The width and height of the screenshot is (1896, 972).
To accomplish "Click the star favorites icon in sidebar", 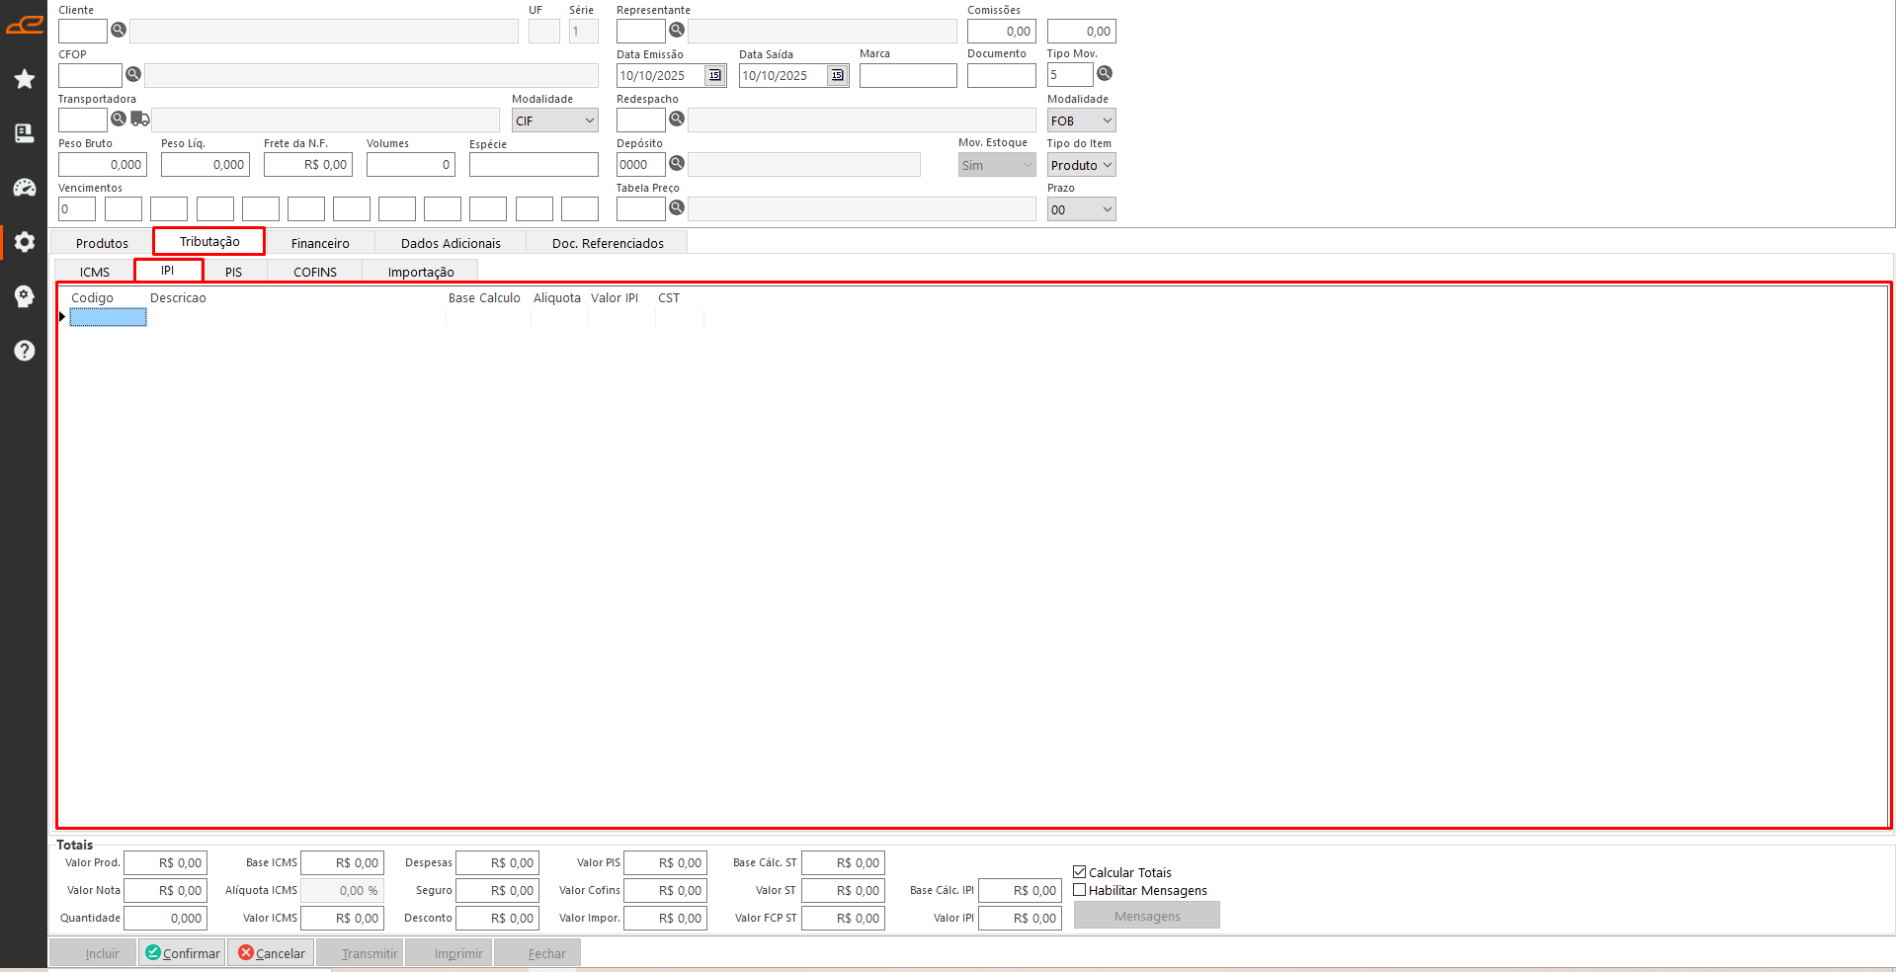I will (25, 79).
